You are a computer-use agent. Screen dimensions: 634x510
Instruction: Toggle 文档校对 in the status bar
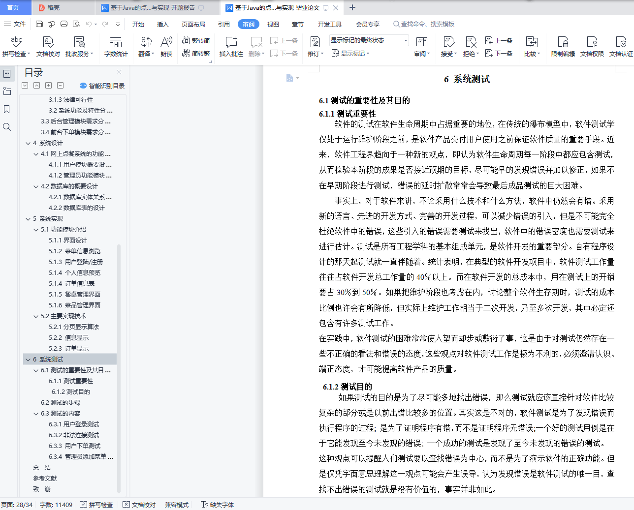coord(139,505)
